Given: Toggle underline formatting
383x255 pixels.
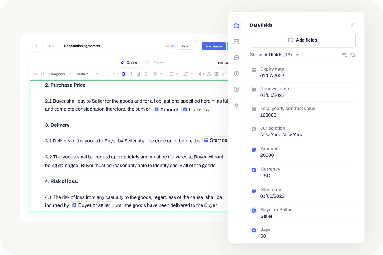Looking at the screenshot, I should click(139, 74).
